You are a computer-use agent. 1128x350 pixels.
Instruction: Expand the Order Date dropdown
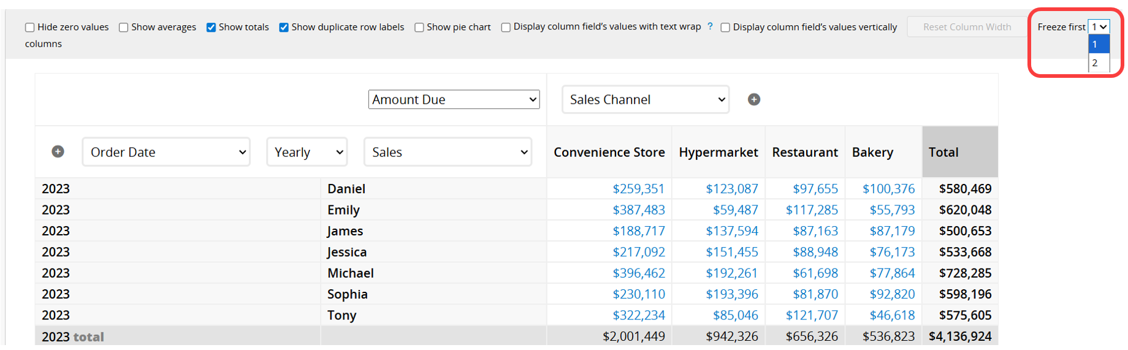(x=166, y=152)
